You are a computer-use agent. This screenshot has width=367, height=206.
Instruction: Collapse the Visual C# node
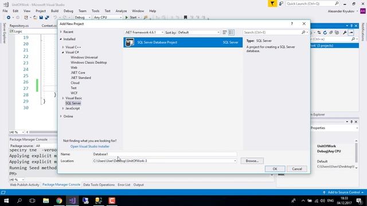63,52
